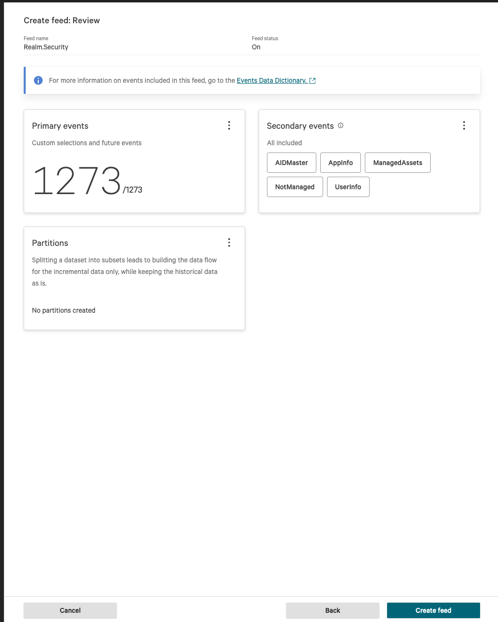Screen dimensions: 498x622
Task: Expand the Primary events card options
Action: coord(229,125)
